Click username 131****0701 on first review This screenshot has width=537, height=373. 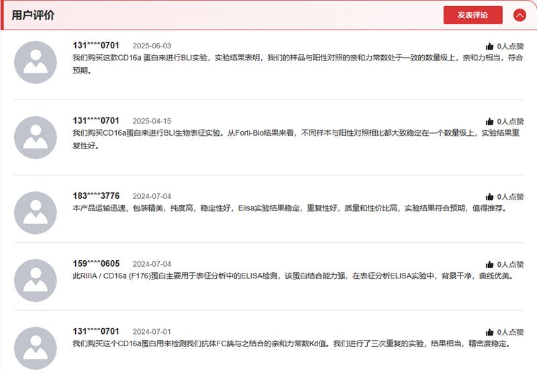coord(96,46)
